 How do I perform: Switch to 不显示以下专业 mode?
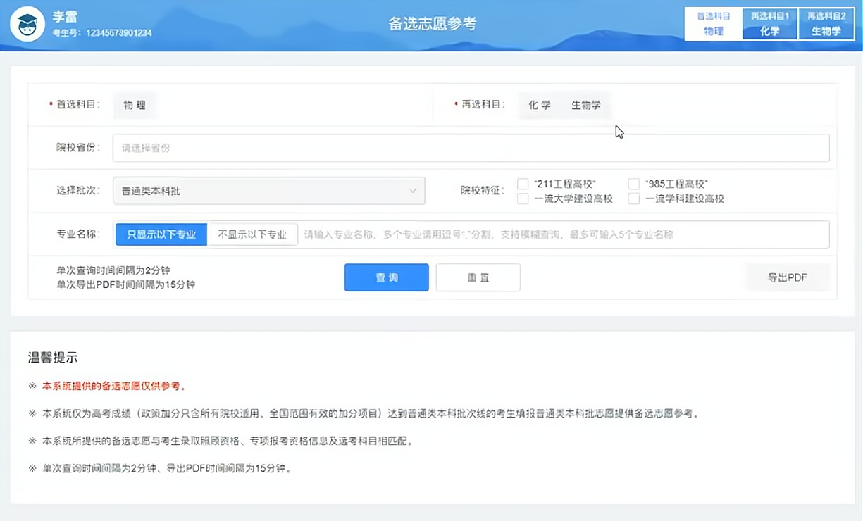[x=252, y=234]
